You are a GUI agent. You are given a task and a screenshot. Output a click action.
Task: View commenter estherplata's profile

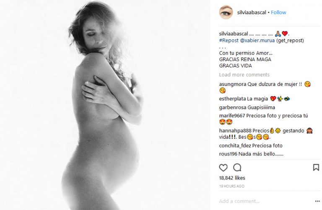point(232,99)
